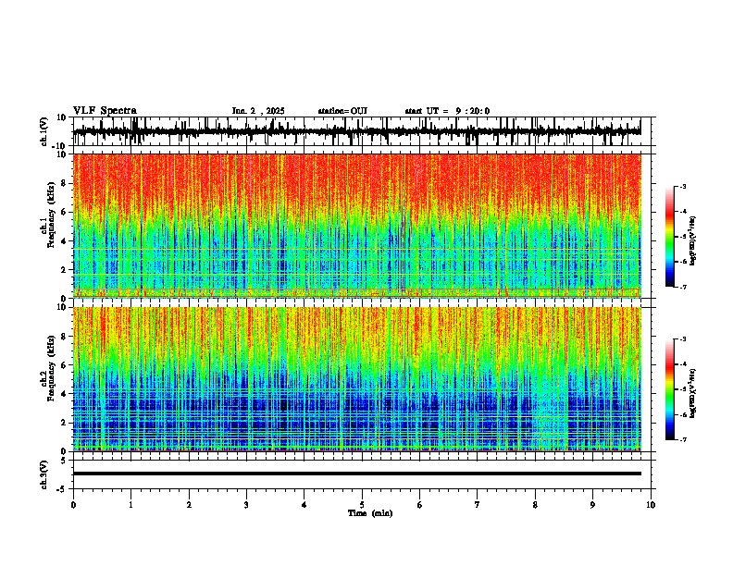733x566 pixels.
Task: Click the 'station=' header text
Action: (334, 111)
